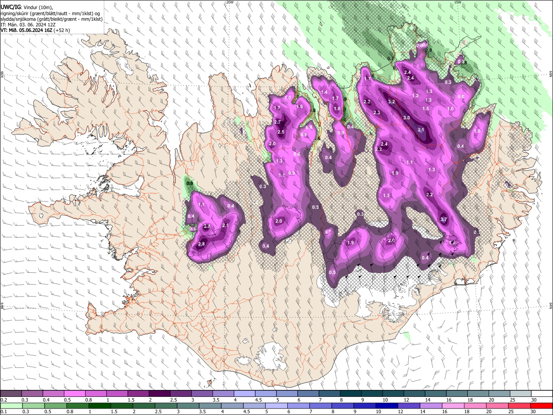Click the '3.7' snowfall value on the map

[x=443, y=220]
